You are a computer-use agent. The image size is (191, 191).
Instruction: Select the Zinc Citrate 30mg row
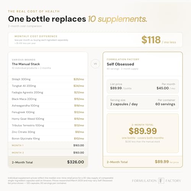point(48,132)
